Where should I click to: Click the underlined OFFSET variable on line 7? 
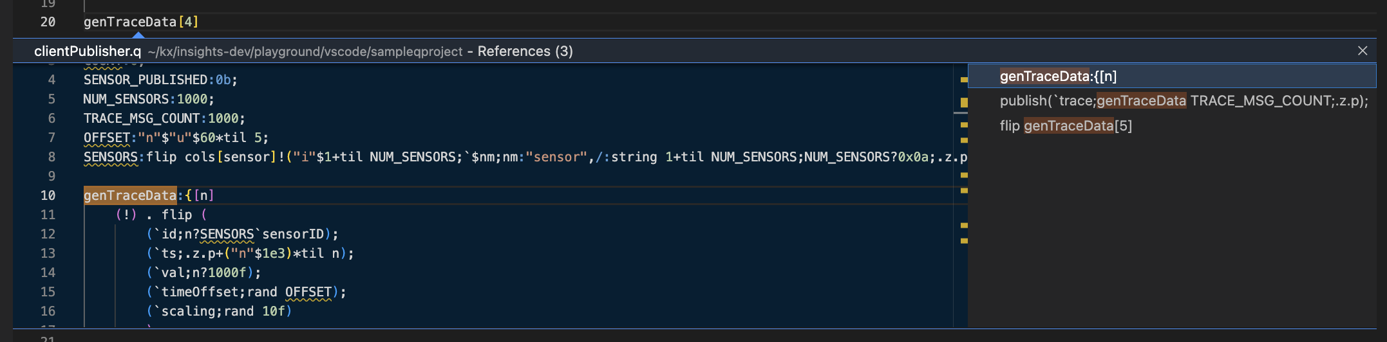pos(107,138)
